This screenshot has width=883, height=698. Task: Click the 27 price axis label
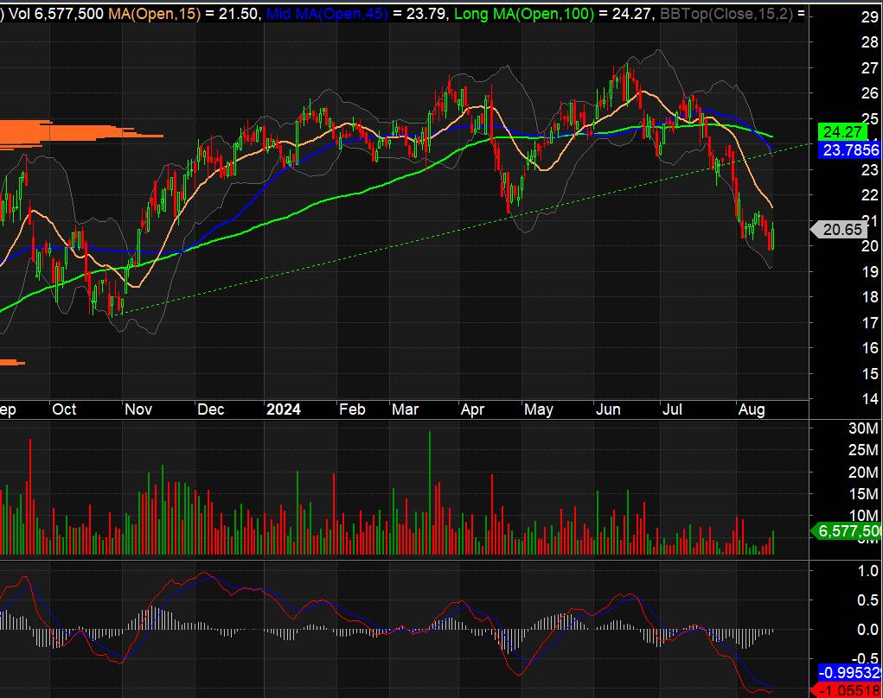coord(869,67)
